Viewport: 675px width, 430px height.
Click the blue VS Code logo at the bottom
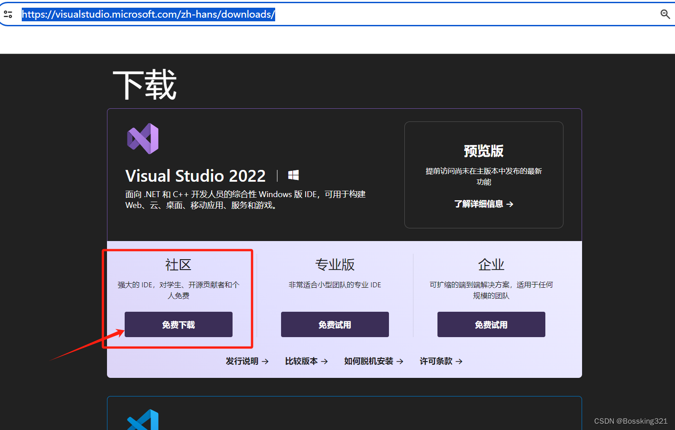143,420
